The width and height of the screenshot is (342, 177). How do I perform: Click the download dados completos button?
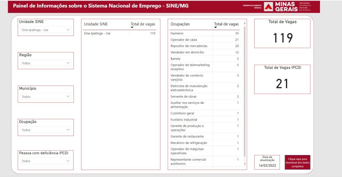coord(297,162)
